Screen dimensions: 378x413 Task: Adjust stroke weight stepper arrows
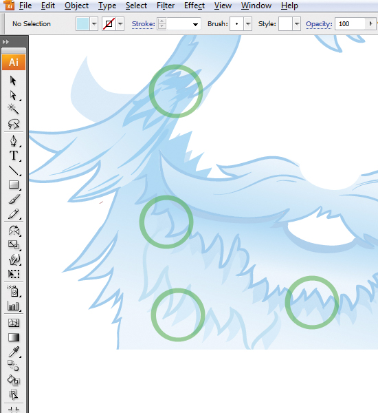point(162,24)
